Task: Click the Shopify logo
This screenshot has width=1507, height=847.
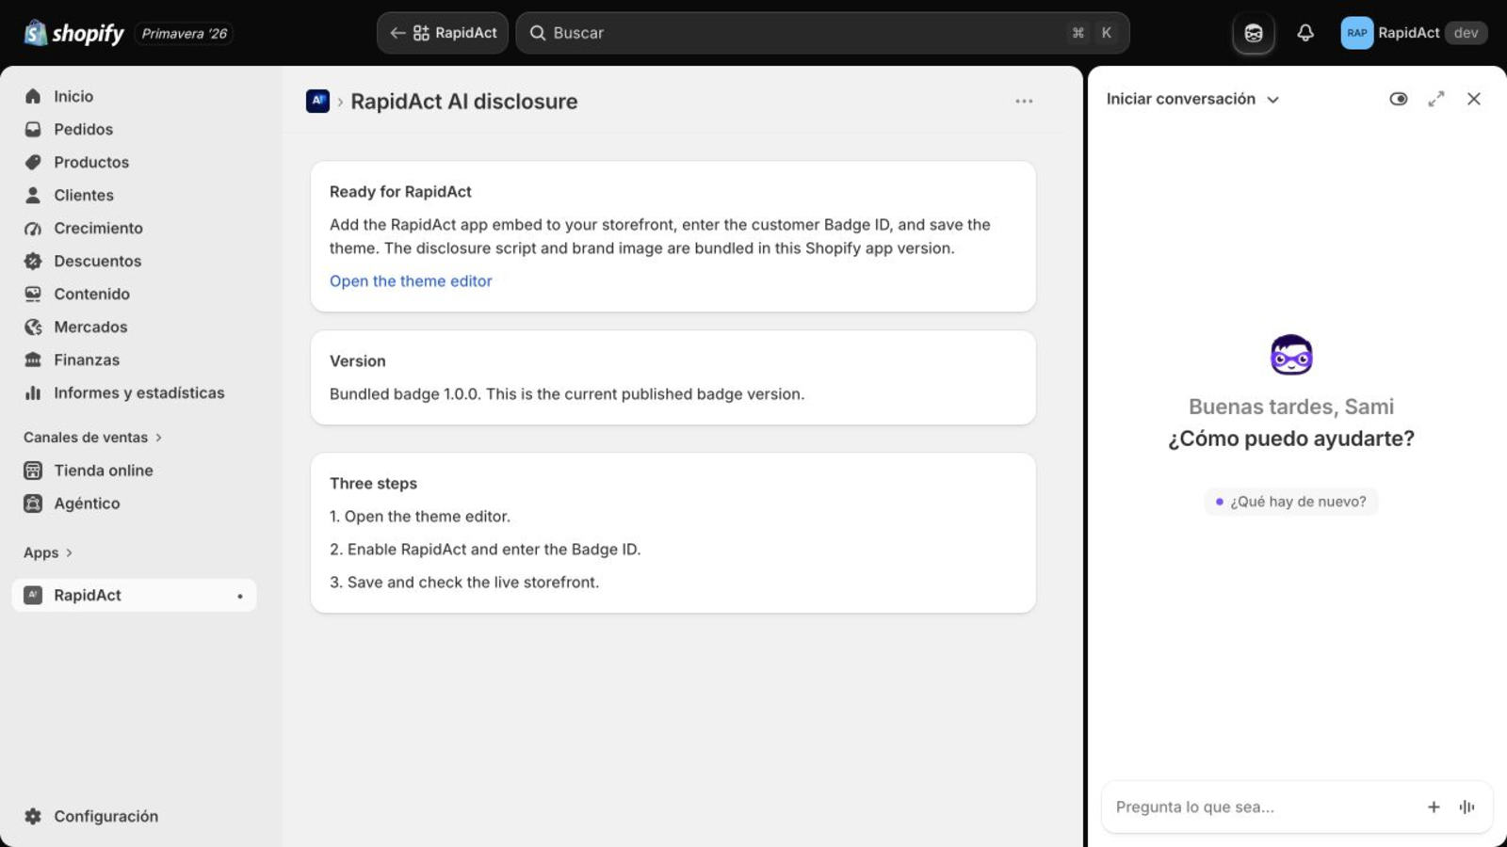Action: (74, 33)
